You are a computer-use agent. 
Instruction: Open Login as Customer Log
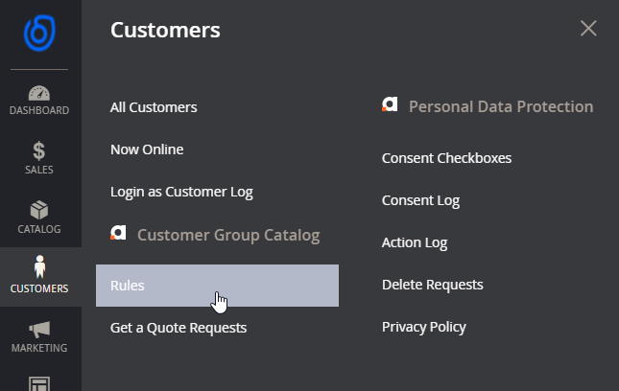point(181,192)
